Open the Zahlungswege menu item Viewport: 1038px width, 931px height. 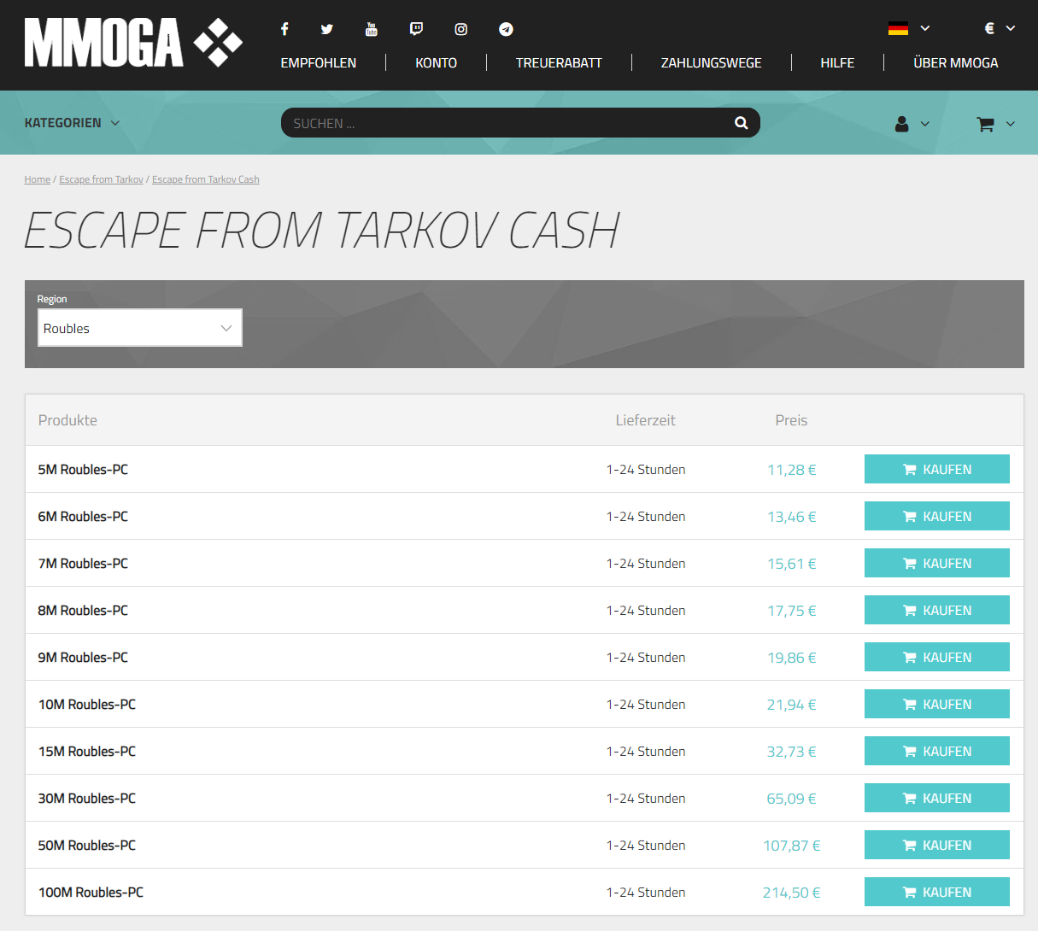[x=711, y=62]
